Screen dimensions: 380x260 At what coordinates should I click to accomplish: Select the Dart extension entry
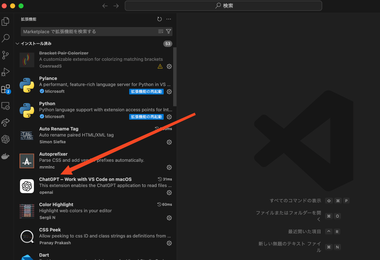pos(94,255)
